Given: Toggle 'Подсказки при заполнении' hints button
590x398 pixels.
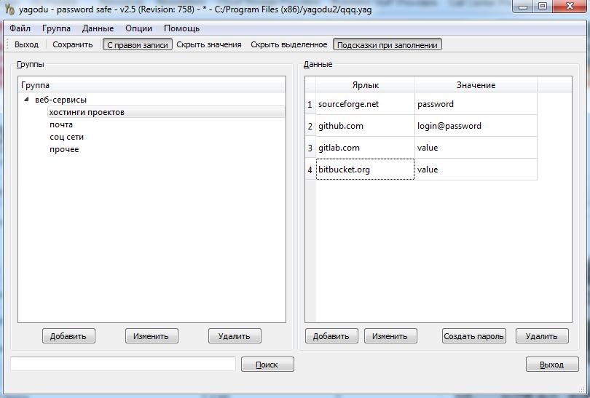Looking at the screenshot, I should (x=388, y=44).
